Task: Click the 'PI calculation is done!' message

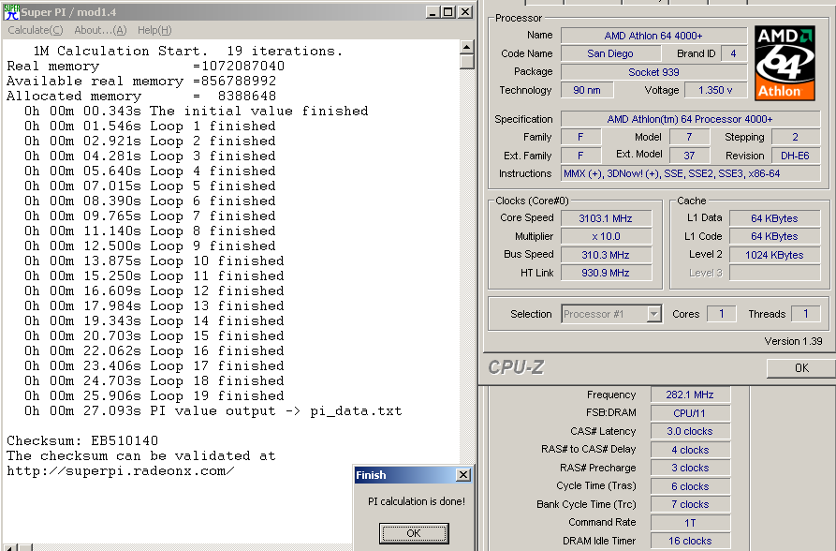Action: [x=417, y=501]
